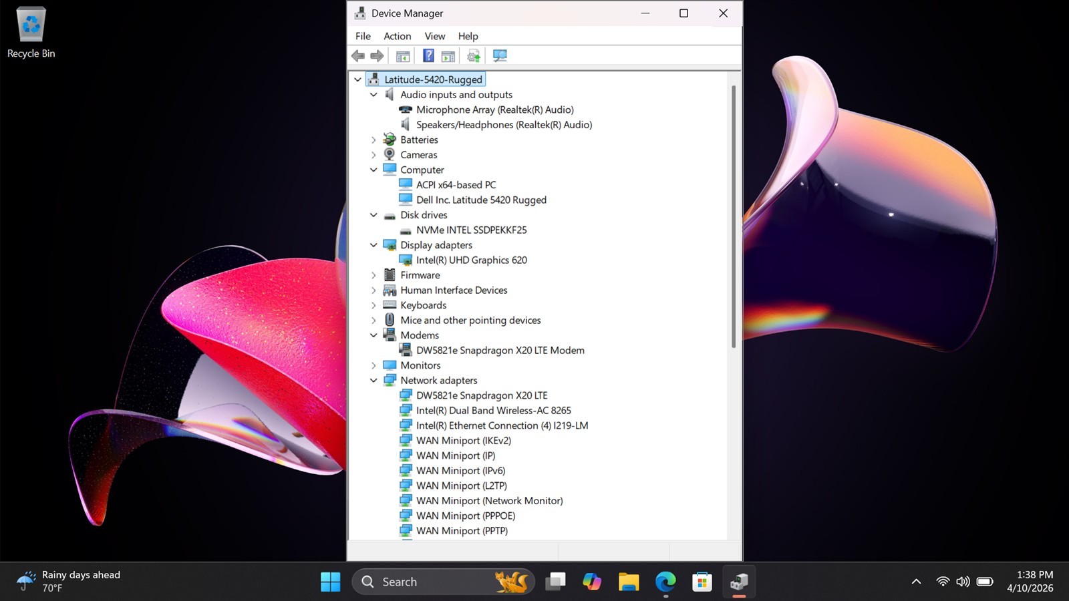Viewport: 1069px width, 601px height.
Task: Collapse the Audio inputs and outputs node
Action: (373, 95)
